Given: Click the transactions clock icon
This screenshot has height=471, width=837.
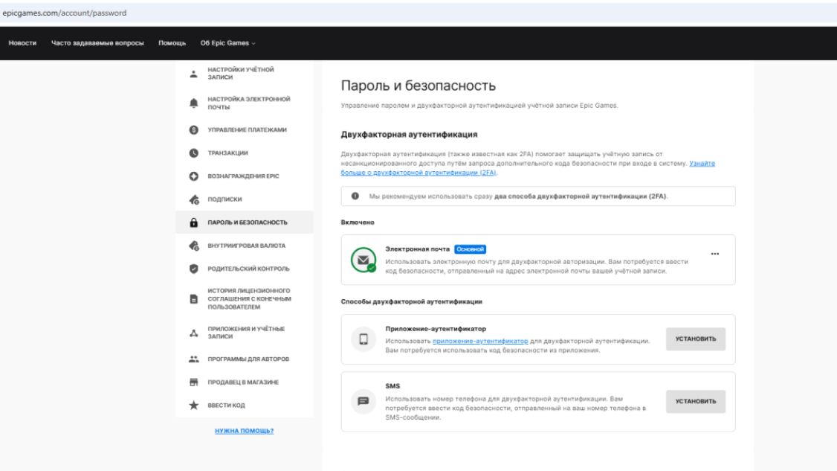Looking at the screenshot, I should tap(193, 153).
